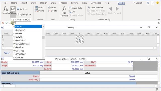Click the Search box in ribbon
The width and height of the screenshot is (161, 91).
pyautogui.click(x=138, y=3)
